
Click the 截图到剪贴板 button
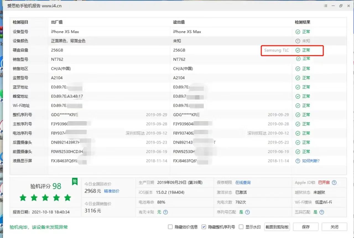tap(277, 227)
